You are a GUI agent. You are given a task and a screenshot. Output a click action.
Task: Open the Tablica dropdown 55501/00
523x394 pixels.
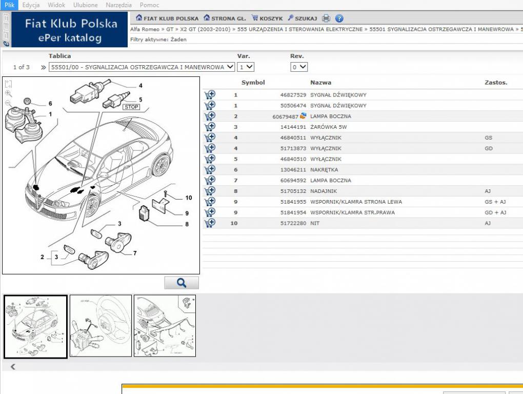coord(142,67)
